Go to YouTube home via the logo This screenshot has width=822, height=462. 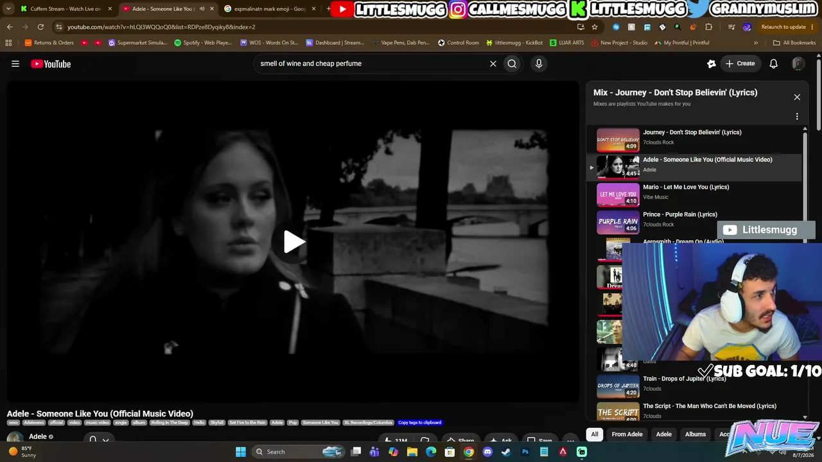[51, 64]
